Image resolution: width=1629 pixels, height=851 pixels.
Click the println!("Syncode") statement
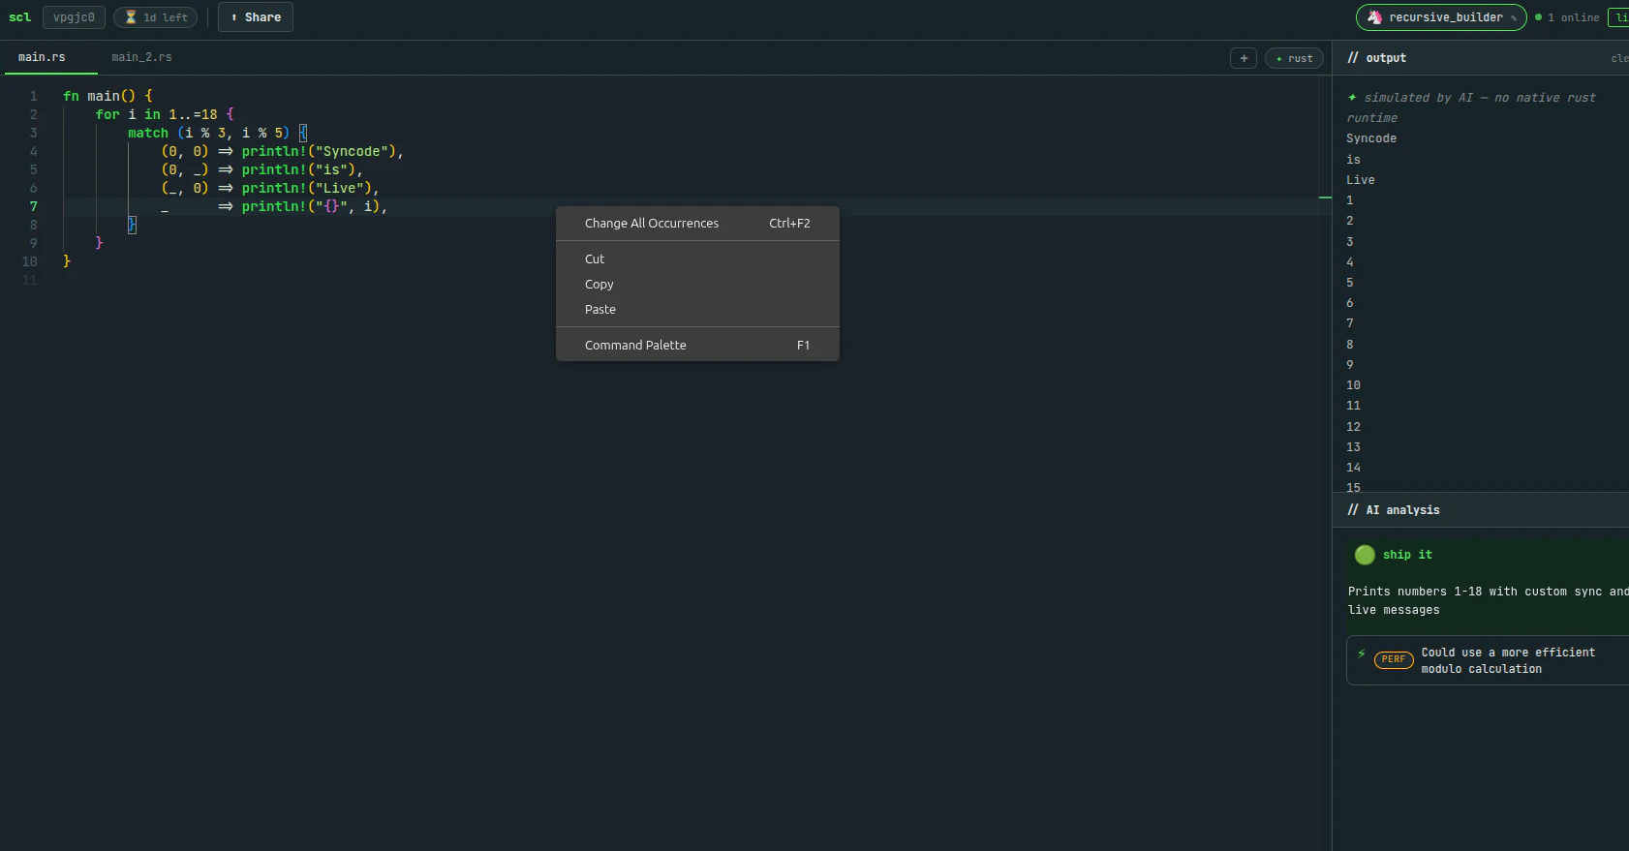pos(323,151)
